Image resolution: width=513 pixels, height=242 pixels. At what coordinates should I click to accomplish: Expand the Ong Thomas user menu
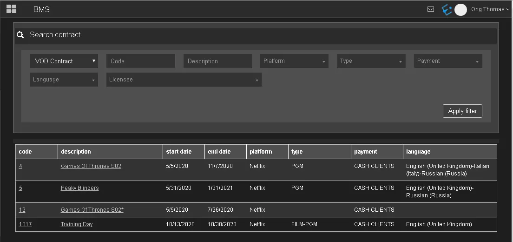[490, 9]
